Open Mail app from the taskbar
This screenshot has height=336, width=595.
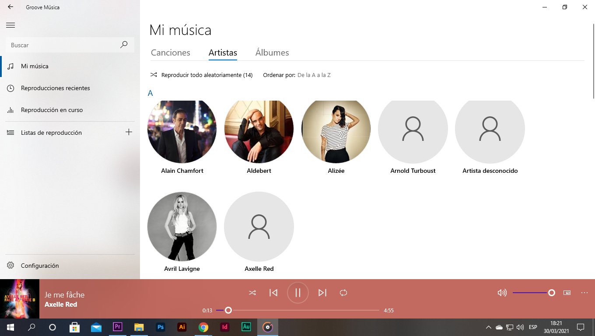tap(96, 327)
